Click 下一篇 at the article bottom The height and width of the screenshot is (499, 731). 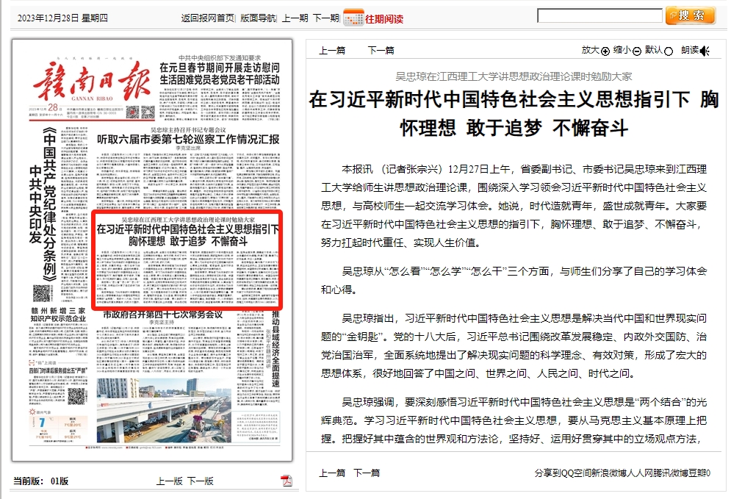pos(367,473)
